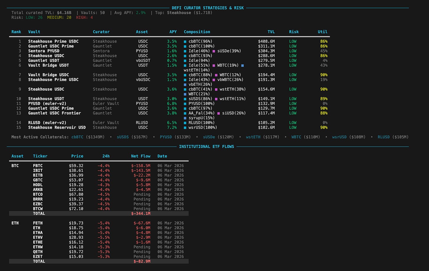Viewport: 429px width, 271px height.
Task: Click the AA_Fal(34%) composition entry
Action: click(x=202, y=113)
